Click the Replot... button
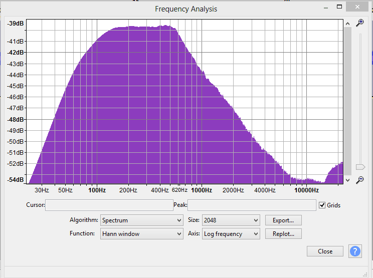Screen dimensions: 373x278 283,234
